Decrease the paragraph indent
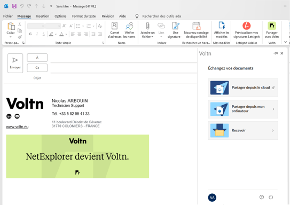This screenshot has height=205, width=290. coord(93,34)
